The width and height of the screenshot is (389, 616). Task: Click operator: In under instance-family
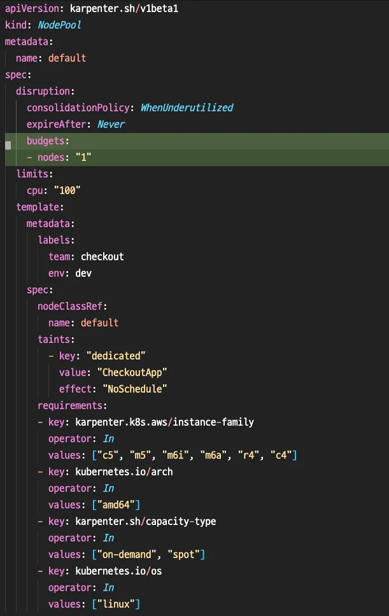pos(81,439)
